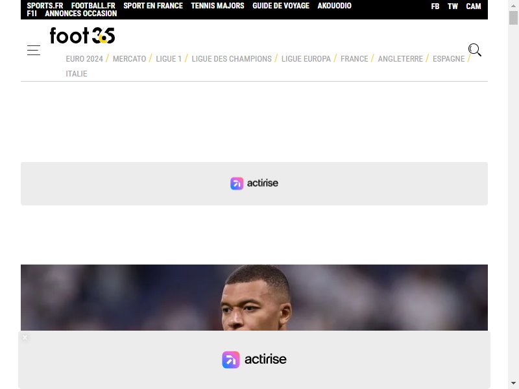Open the hamburger menu icon
The height and width of the screenshot is (389, 519).
[x=34, y=51]
